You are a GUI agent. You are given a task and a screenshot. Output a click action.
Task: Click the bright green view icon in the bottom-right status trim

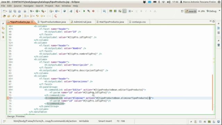(x=209, y=122)
